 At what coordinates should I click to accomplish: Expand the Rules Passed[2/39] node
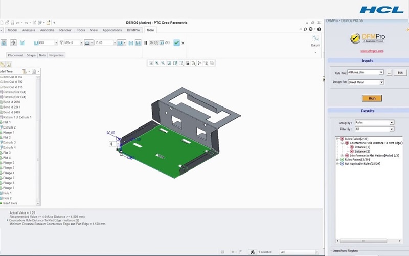[337, 160]
